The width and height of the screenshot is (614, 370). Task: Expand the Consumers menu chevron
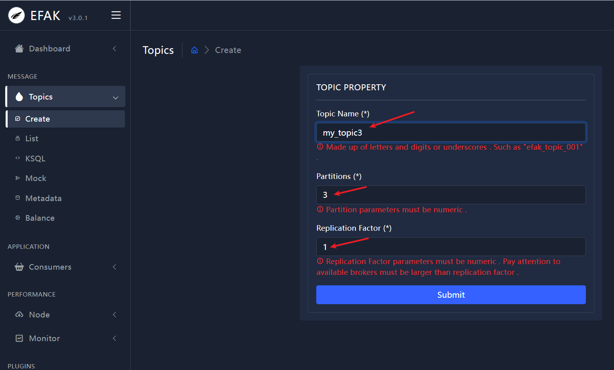115,267
